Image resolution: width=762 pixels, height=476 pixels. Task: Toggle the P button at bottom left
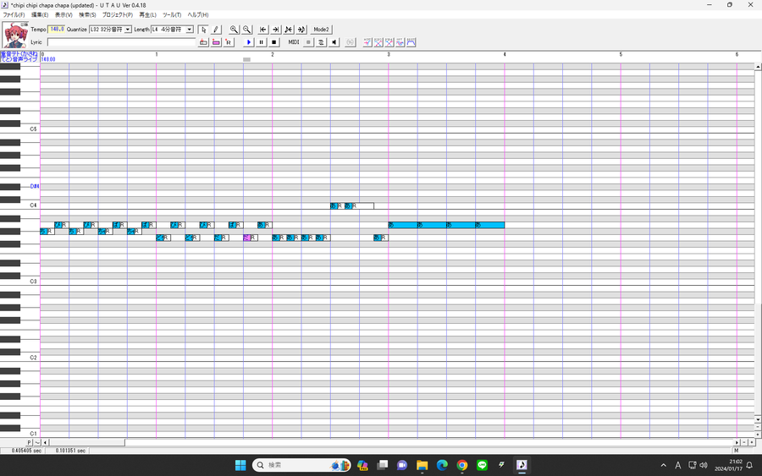click(29, 442)
